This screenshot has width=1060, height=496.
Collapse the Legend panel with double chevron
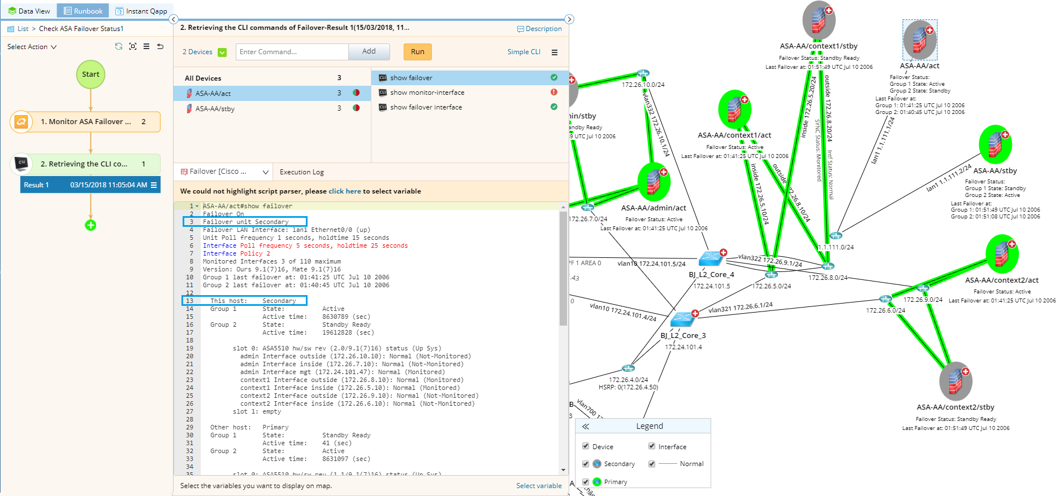click(586, 427)
